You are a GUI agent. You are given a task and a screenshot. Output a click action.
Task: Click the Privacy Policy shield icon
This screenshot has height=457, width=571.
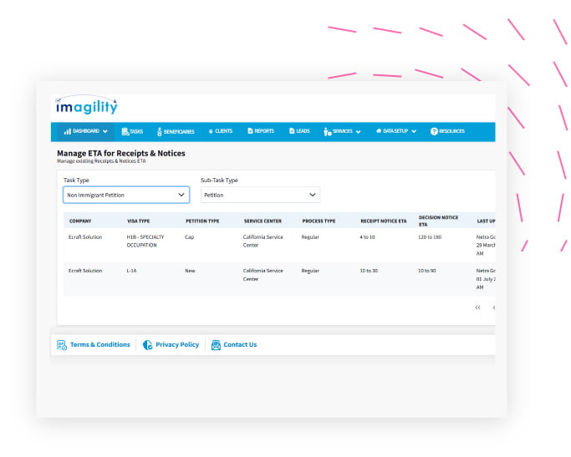point(148,344)
